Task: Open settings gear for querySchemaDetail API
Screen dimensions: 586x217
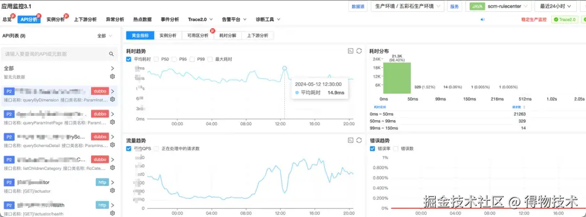Action: (112, 145)
